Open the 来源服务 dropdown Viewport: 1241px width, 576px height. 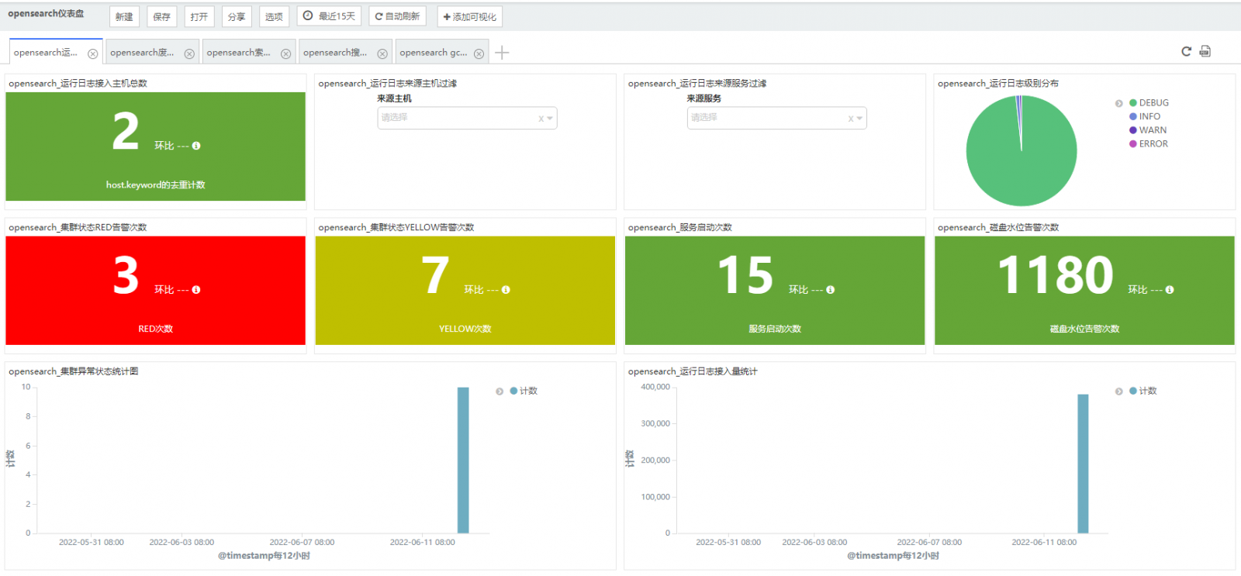pos(776,118)
